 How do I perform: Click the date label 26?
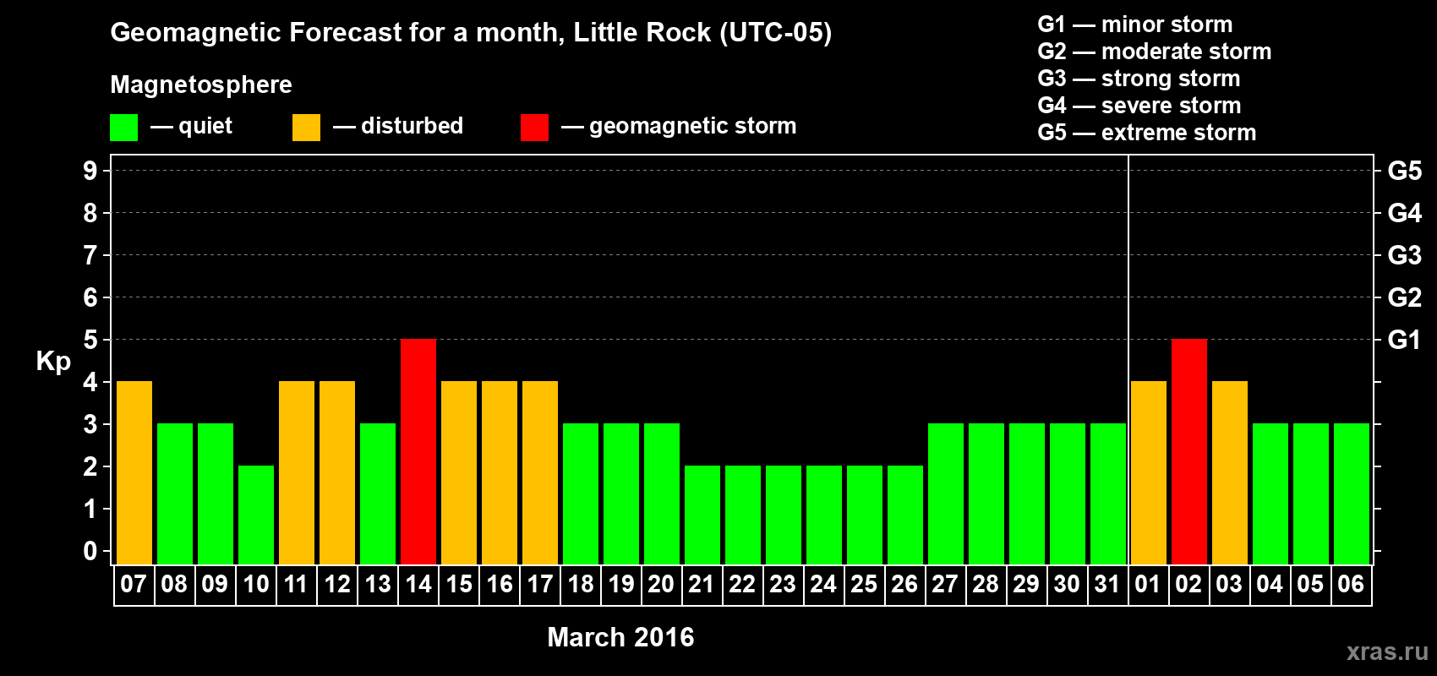[x=904, y=584]
